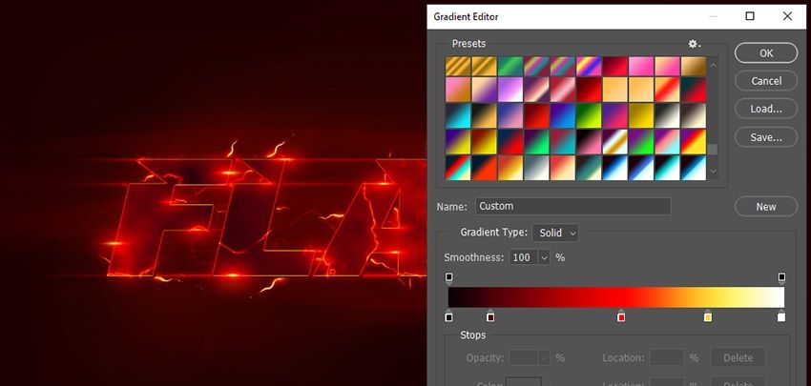Choose the solid green gradient preset
This screenshot has height=386, width=811.
(x=510, y=66)
